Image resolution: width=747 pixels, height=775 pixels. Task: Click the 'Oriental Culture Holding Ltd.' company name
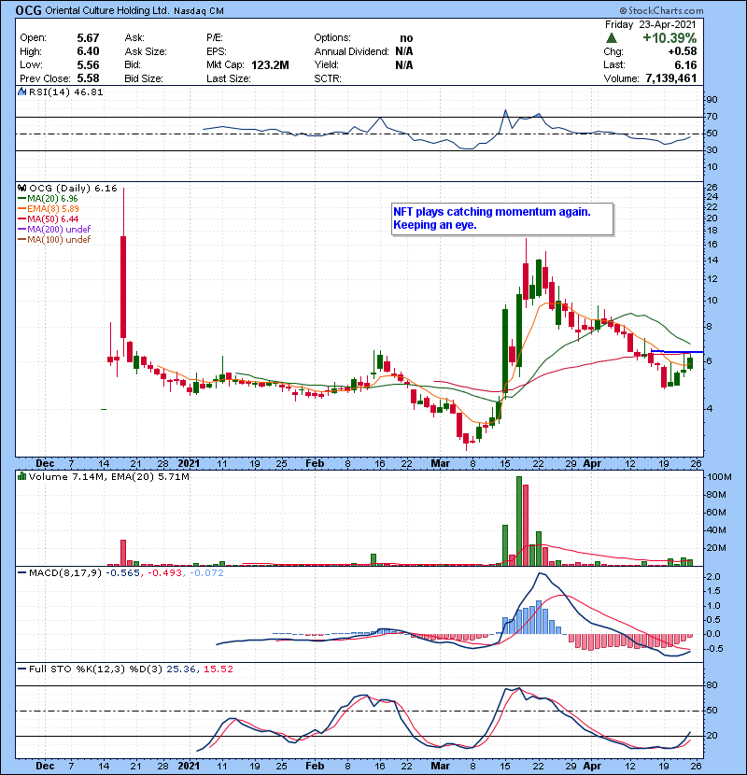pyautogui.click(x=107, y=10)
